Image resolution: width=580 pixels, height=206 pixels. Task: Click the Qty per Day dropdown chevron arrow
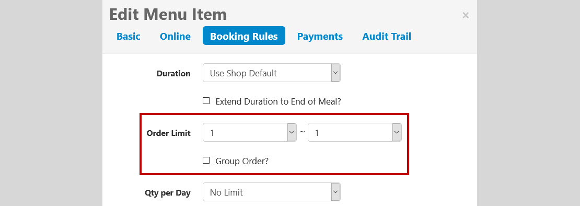[335, 192]
